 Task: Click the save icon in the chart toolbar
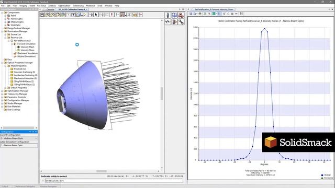coord(191,14)
